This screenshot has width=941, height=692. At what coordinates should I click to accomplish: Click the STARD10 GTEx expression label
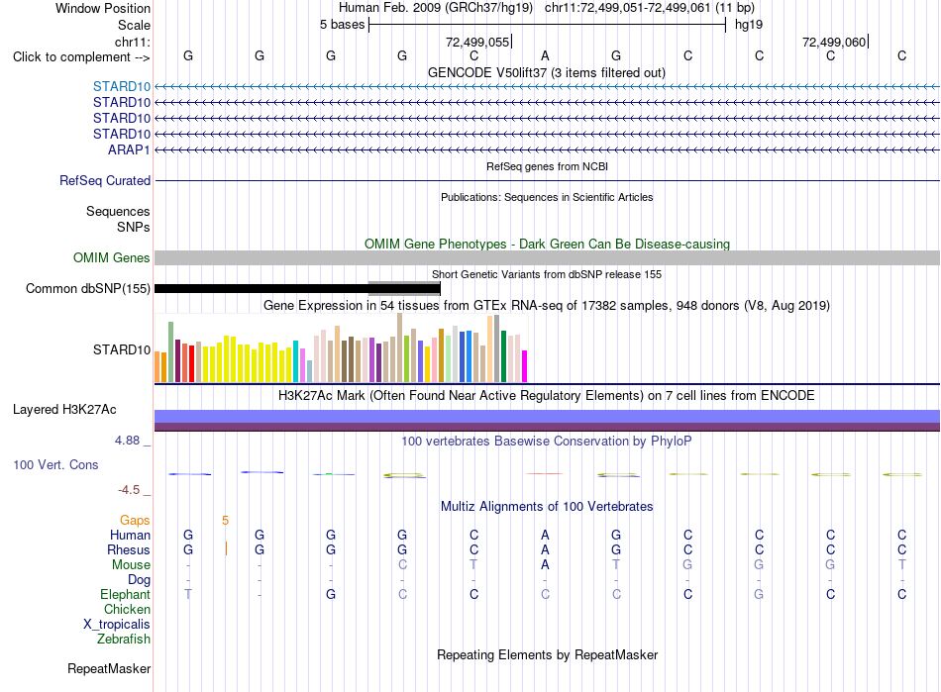pyautogui.click(x=122, y=349)
